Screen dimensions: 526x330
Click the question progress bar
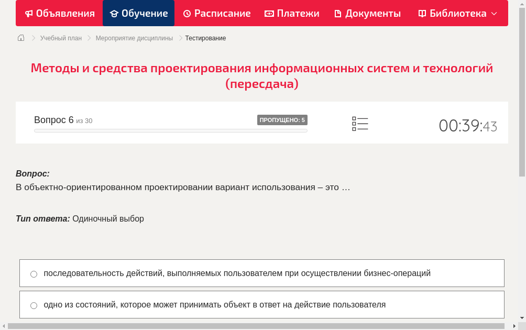tap(170, 130)
